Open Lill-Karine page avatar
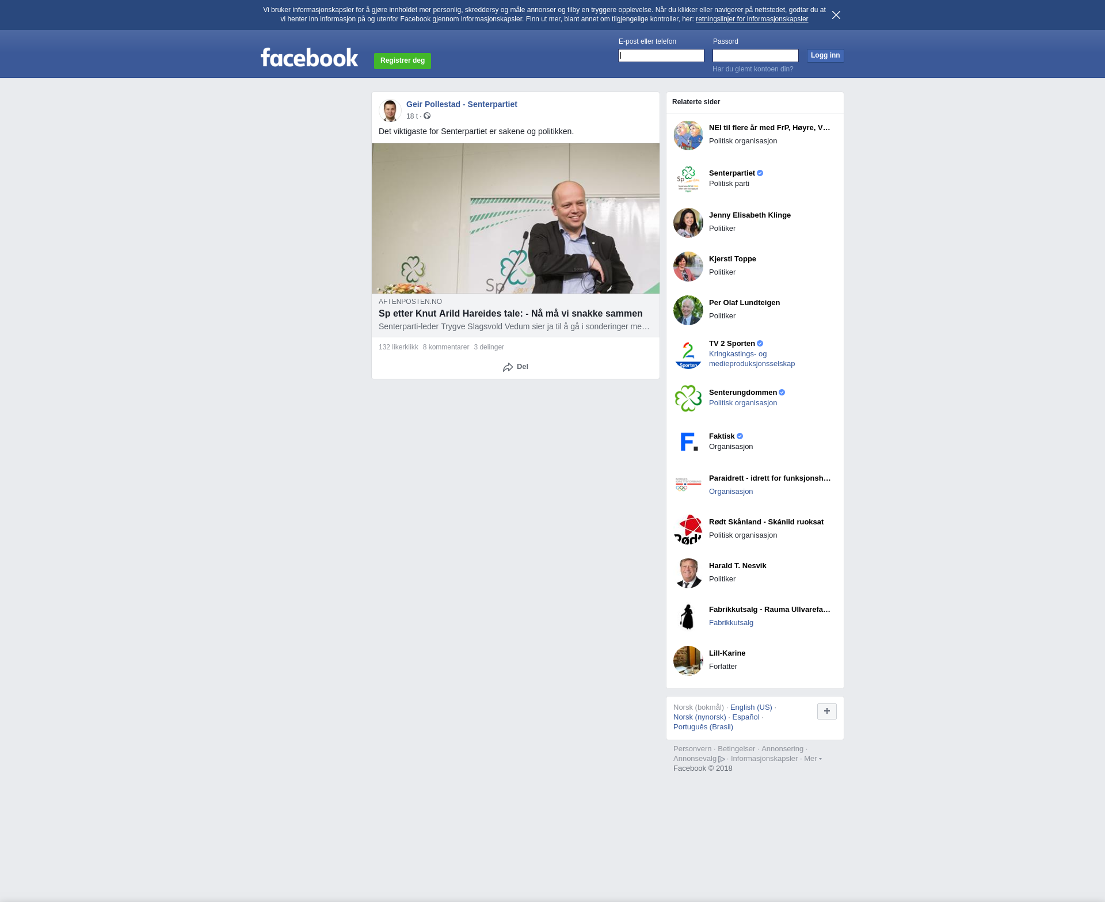This screenshot has height=902, width=1105. pyautogui.click(x=688, y=660)
